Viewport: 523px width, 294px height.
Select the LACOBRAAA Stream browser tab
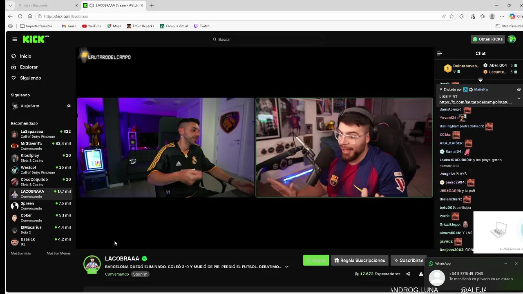coord(113,5)
